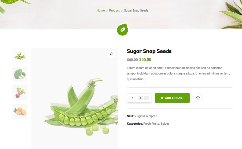Click the green leaf logo badge
The image size is (242, 149).
click(122, 29)
